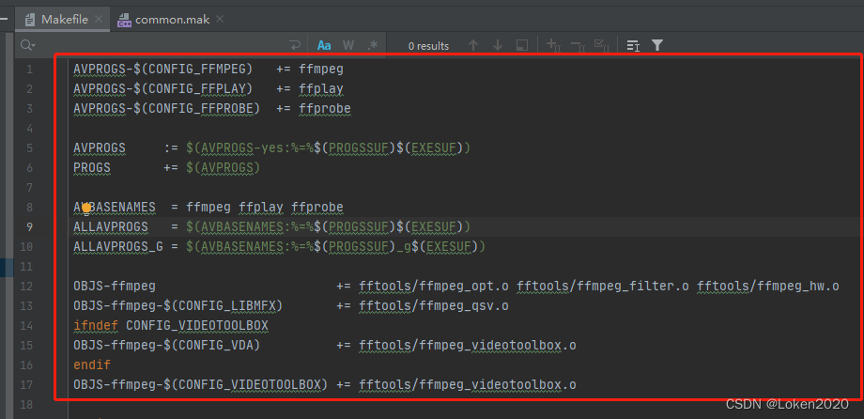This screenshot has width=864, height=419.
Task: Go to next search occurrence
Action: 498,46
